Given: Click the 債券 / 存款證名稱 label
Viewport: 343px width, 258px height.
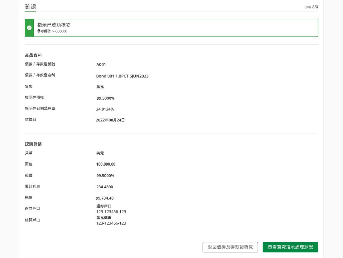Looking at the screenshot, I should click(x=40, y=75).
